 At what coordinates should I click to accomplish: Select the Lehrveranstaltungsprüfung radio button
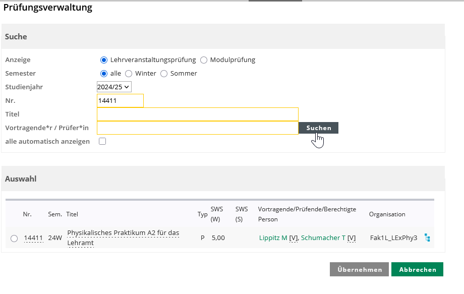coord(104,60)
